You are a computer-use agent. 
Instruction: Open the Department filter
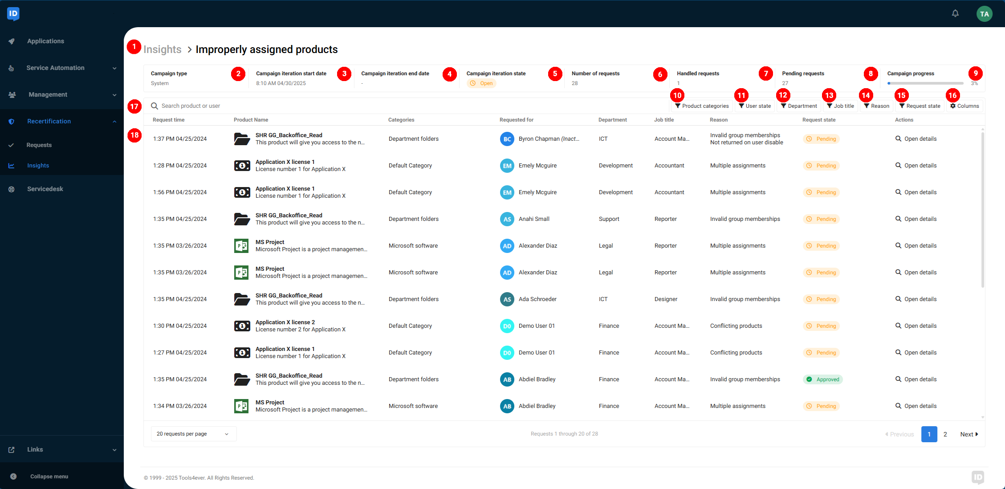click(799, 106)
